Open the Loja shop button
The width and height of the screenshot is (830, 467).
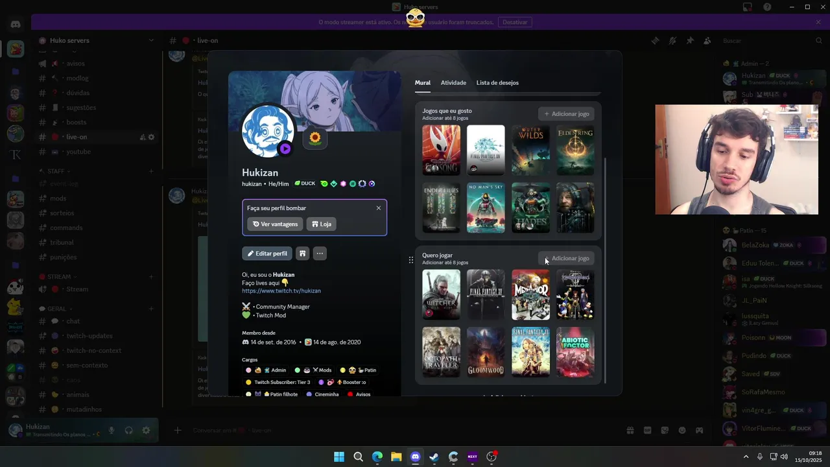point(321,224)
